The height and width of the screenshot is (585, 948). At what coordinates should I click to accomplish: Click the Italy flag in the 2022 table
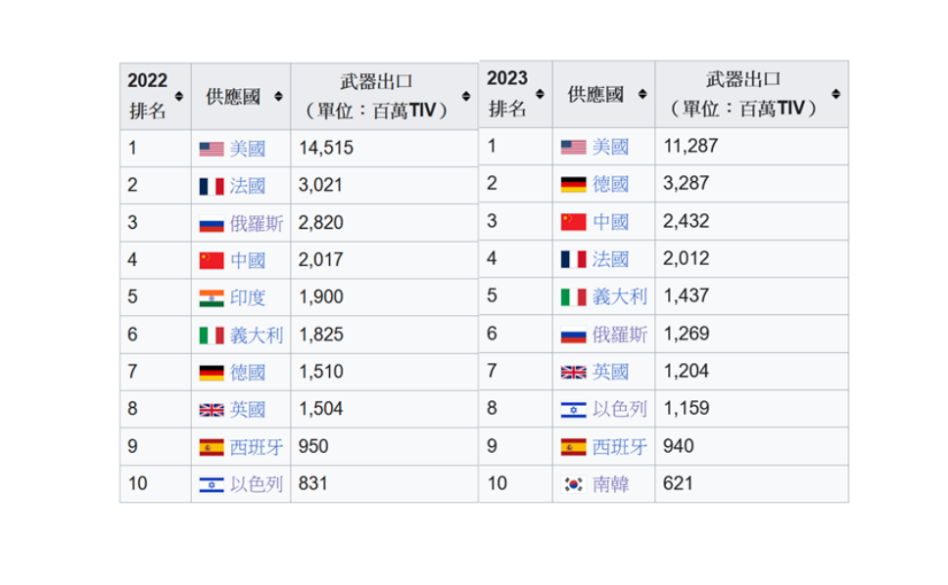[212, 336]
